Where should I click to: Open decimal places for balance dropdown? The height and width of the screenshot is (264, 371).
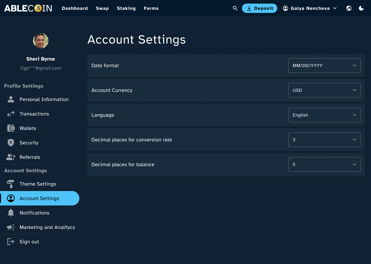(x=324, y=164)
